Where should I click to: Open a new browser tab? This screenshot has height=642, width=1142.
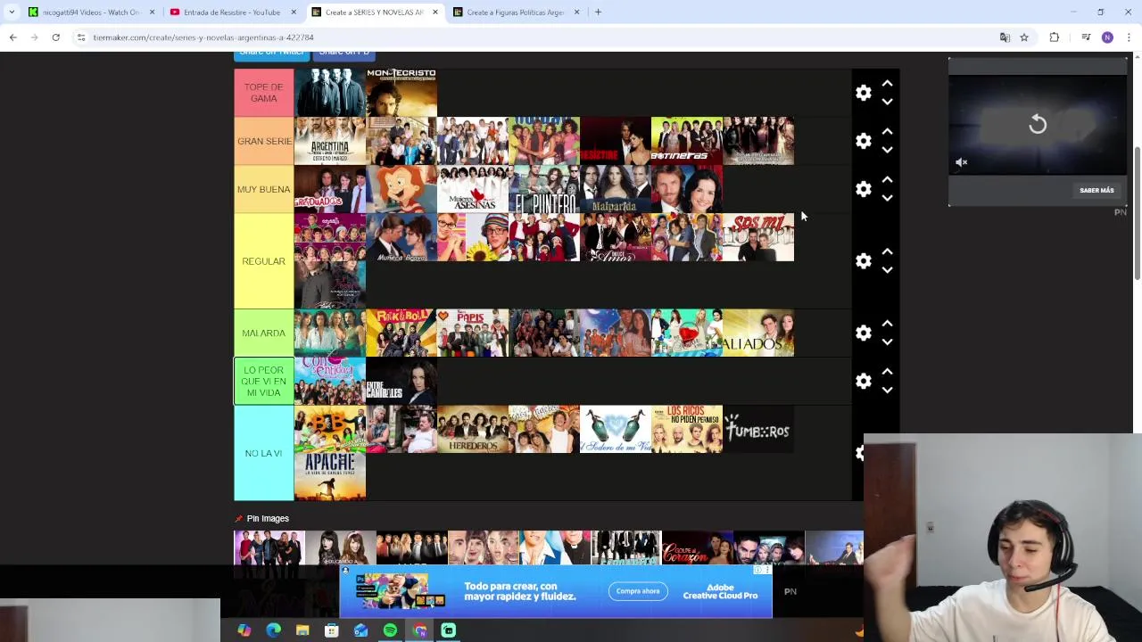pos(598,12)
